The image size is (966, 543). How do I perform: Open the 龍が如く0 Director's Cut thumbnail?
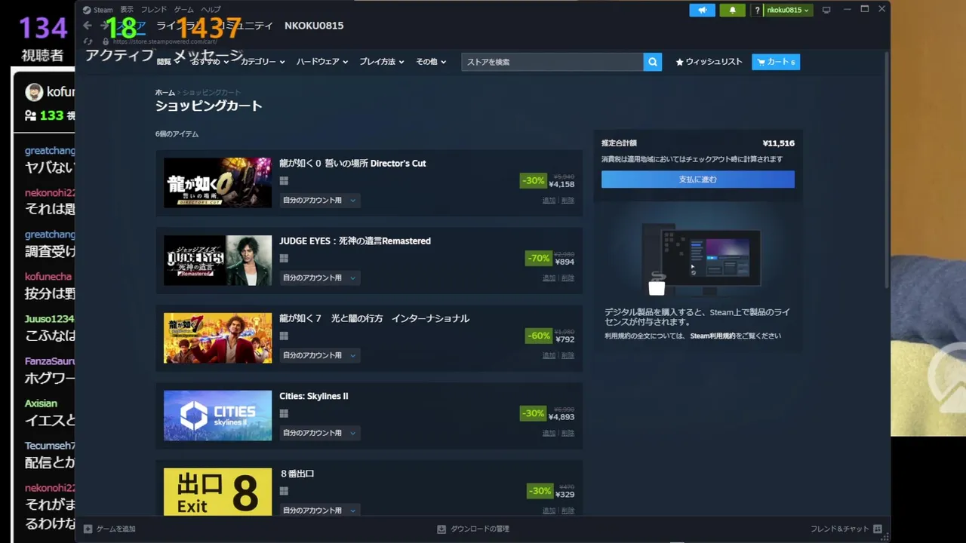tap(217, 183)
